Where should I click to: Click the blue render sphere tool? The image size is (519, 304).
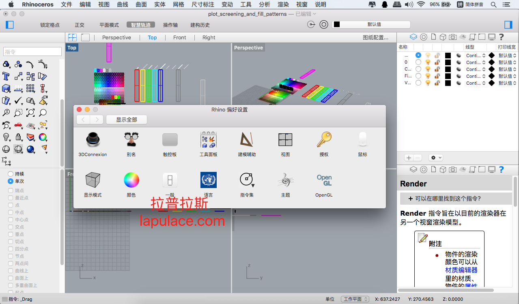(x=30, y=149)
